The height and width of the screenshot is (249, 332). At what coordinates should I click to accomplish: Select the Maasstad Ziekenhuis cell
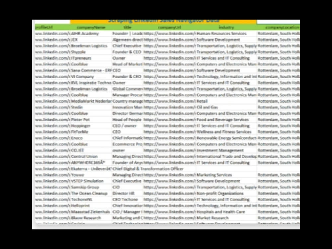coord(90,211)
